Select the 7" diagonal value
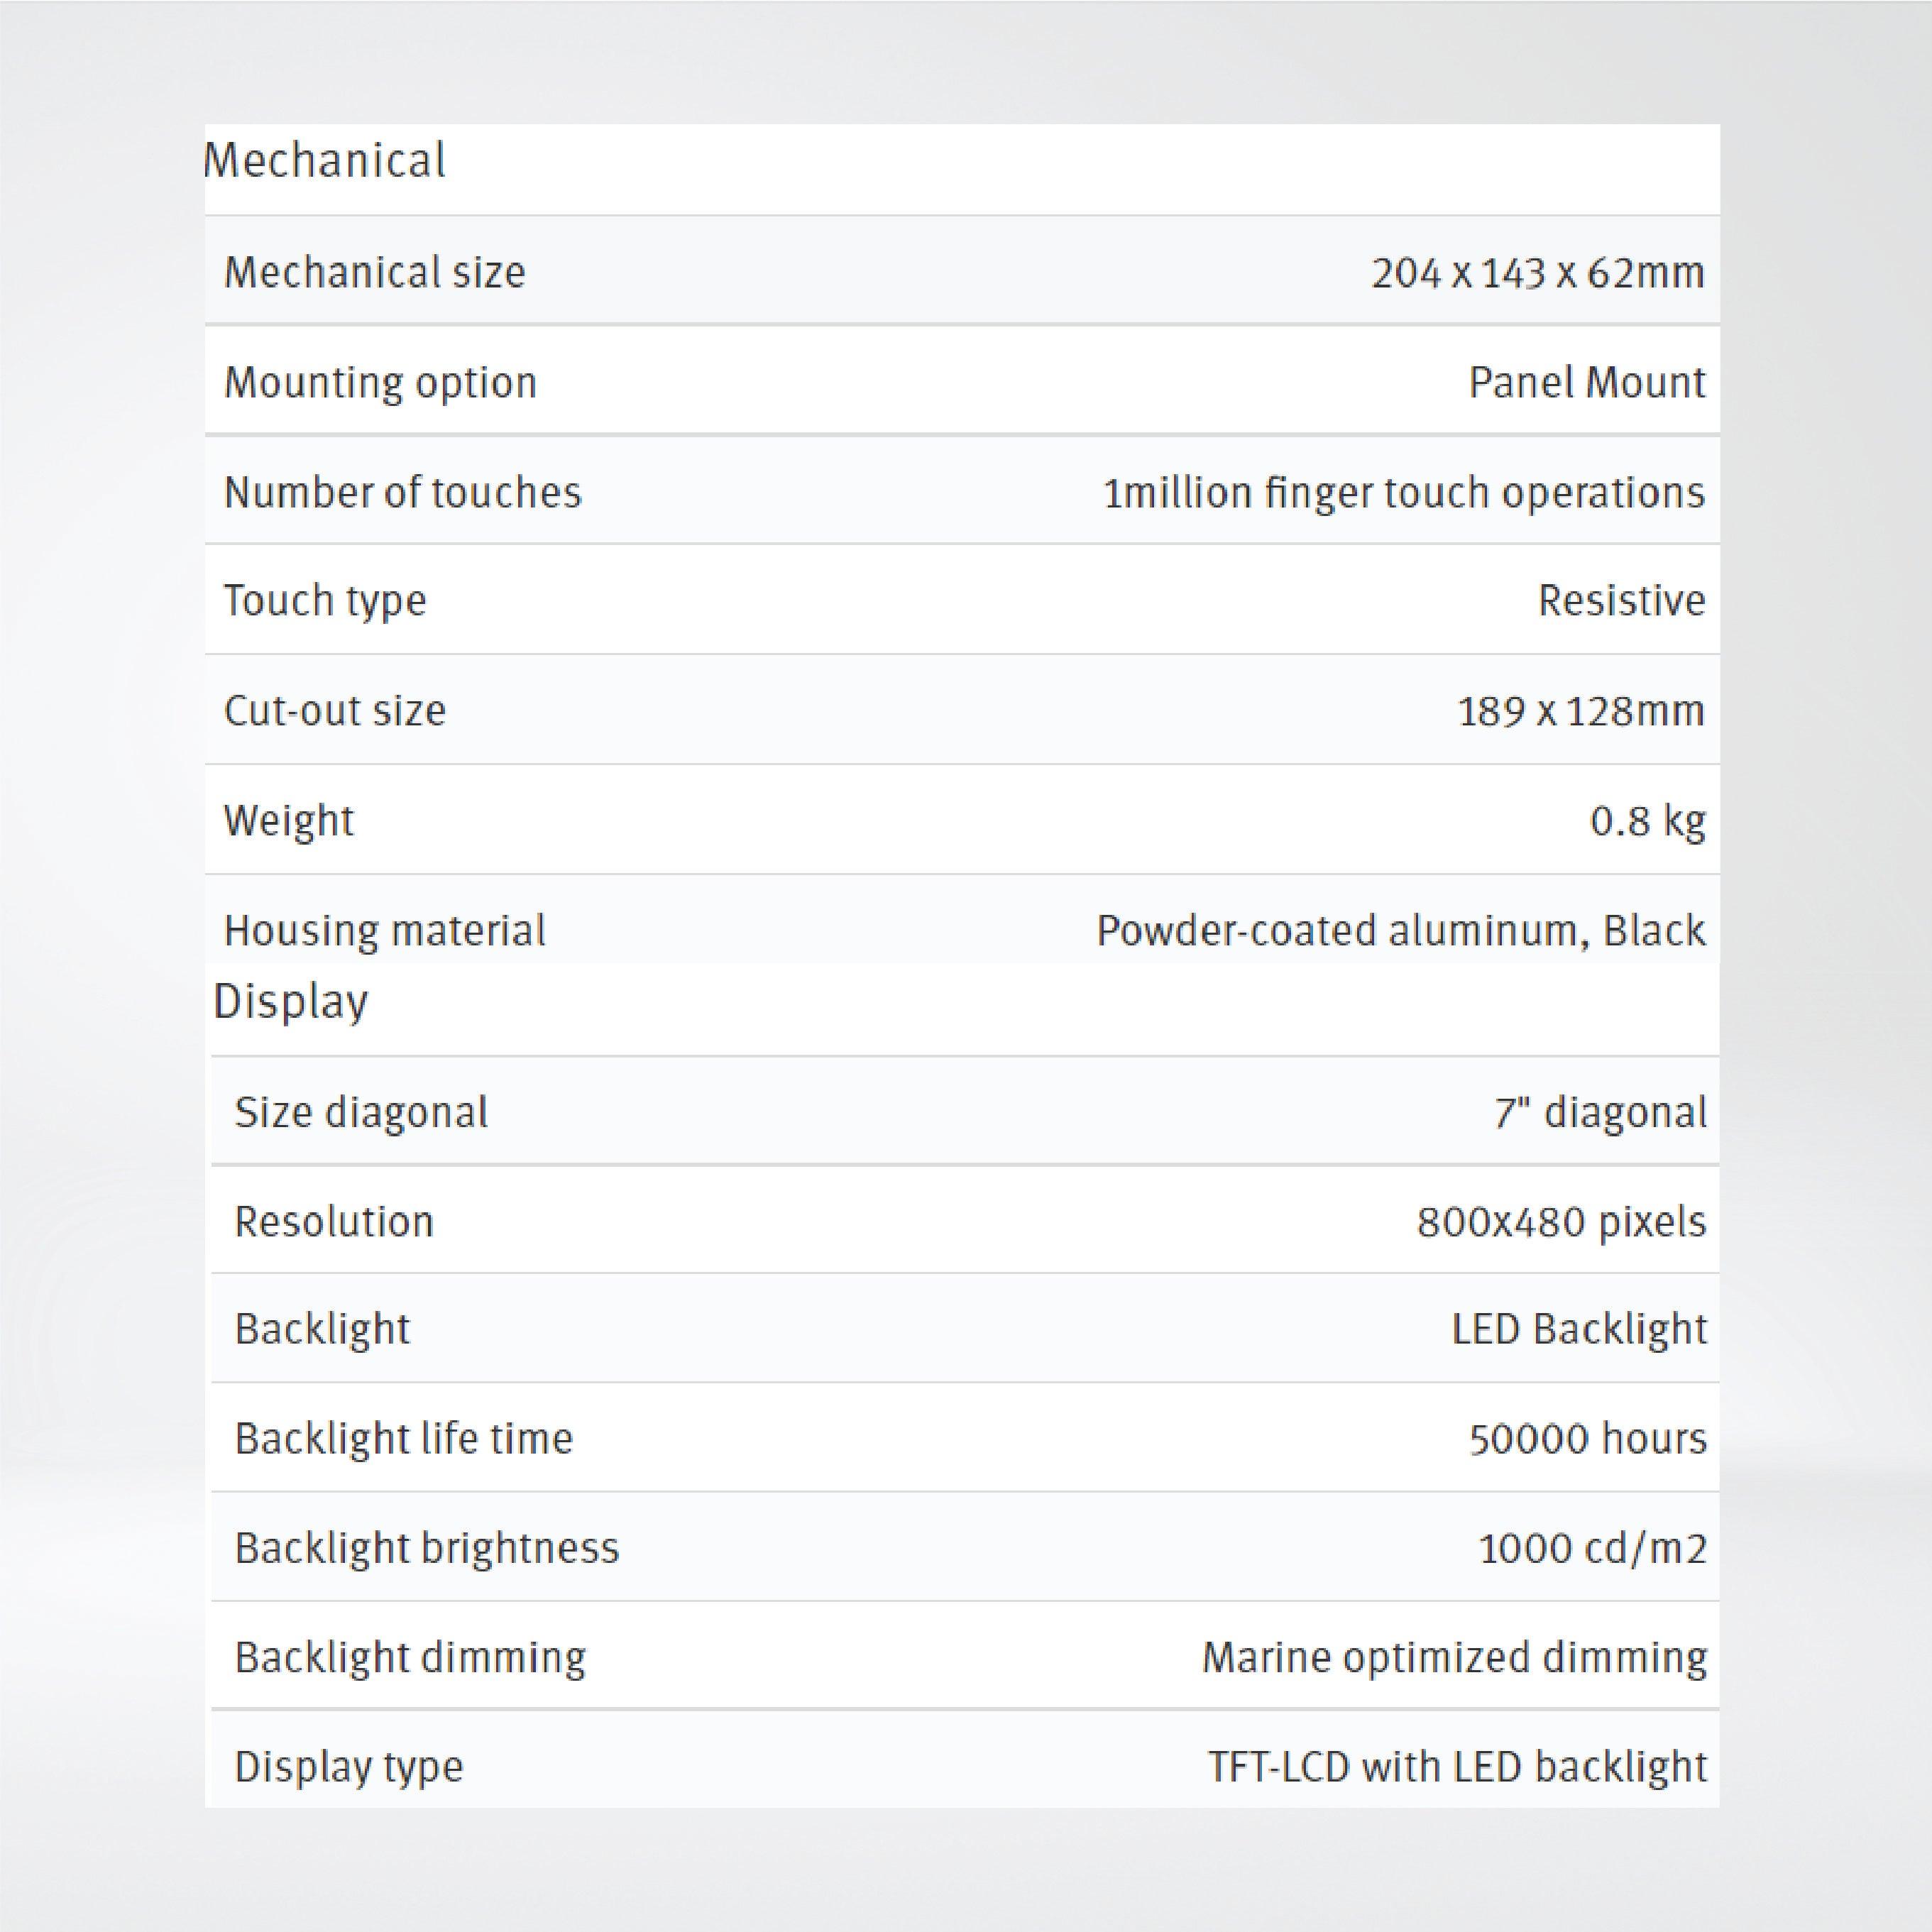Screen dimensions: 1932x1932 pyautogui.click(x=1600, y=1112)
